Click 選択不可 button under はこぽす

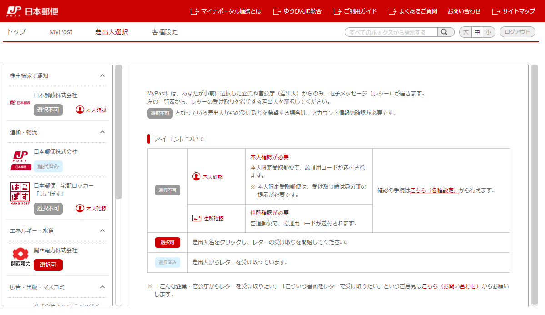coord(48,209)
